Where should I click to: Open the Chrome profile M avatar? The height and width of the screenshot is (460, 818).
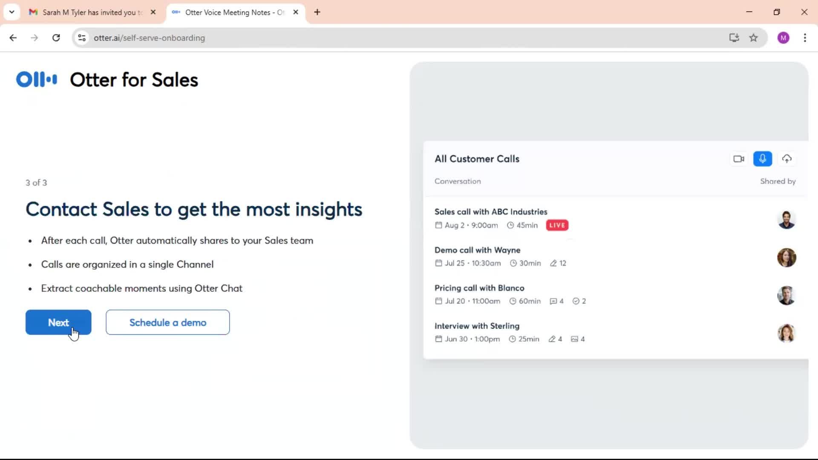pyautogui.click(x=783, y=38)
